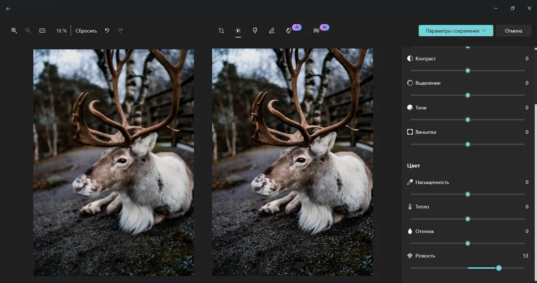Click the zoom in magnifier icon
The width and height of the screenshot is (537, 283).
tap(14, 30)
